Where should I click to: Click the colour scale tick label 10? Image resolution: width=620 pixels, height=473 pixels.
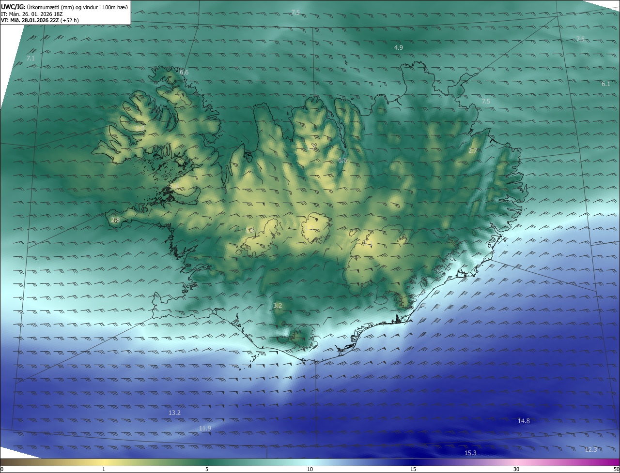[x=310, y=469]
